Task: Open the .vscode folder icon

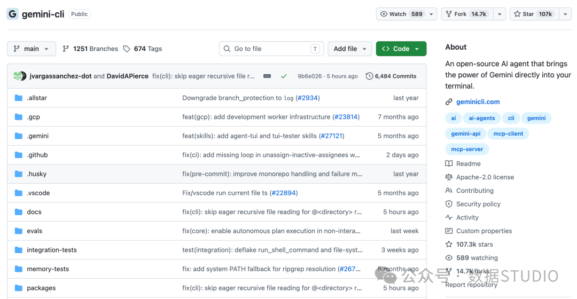Action: (18, 193)
